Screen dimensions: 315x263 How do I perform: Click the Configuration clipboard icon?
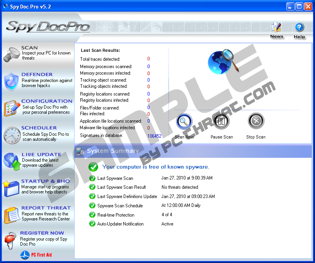pyautogui.click(x=12, y=108)
